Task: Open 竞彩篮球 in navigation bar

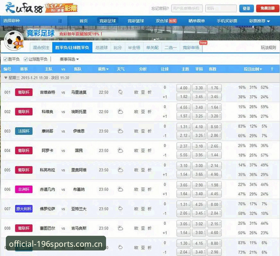Action: click(136, 21)
